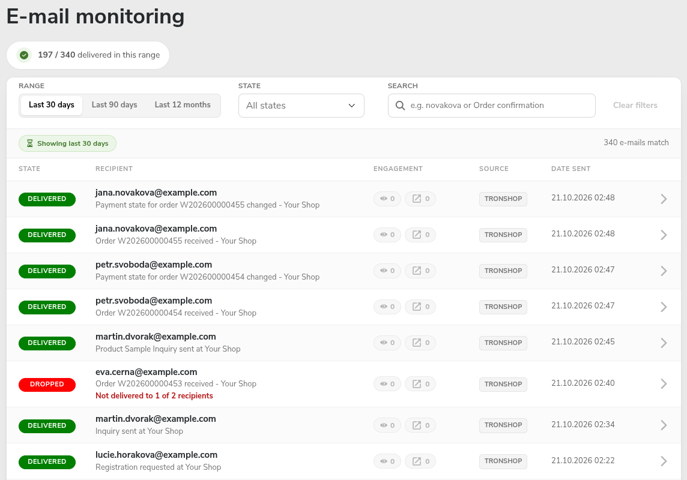The image size is (687, 480).
Task: Switch range to Last 90 days
Action: click(114, 105)
